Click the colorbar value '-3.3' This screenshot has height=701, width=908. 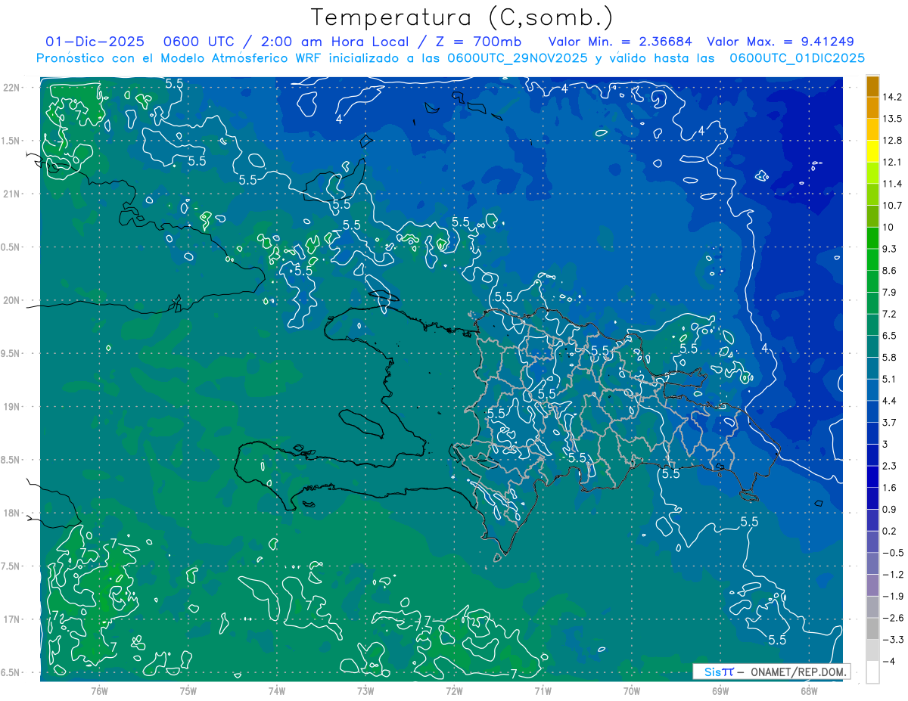pos(894,640)
